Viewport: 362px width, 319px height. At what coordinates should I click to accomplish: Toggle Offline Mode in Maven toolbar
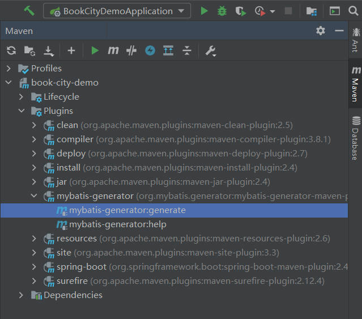(x=131, y=51)
